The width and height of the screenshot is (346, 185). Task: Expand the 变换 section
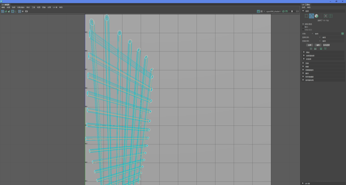(x=307, y=63)
